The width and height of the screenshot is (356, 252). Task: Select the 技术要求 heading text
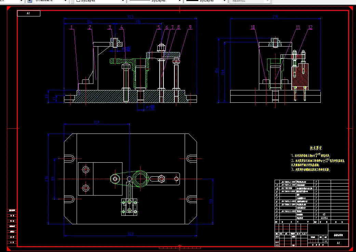click(316, 148)
